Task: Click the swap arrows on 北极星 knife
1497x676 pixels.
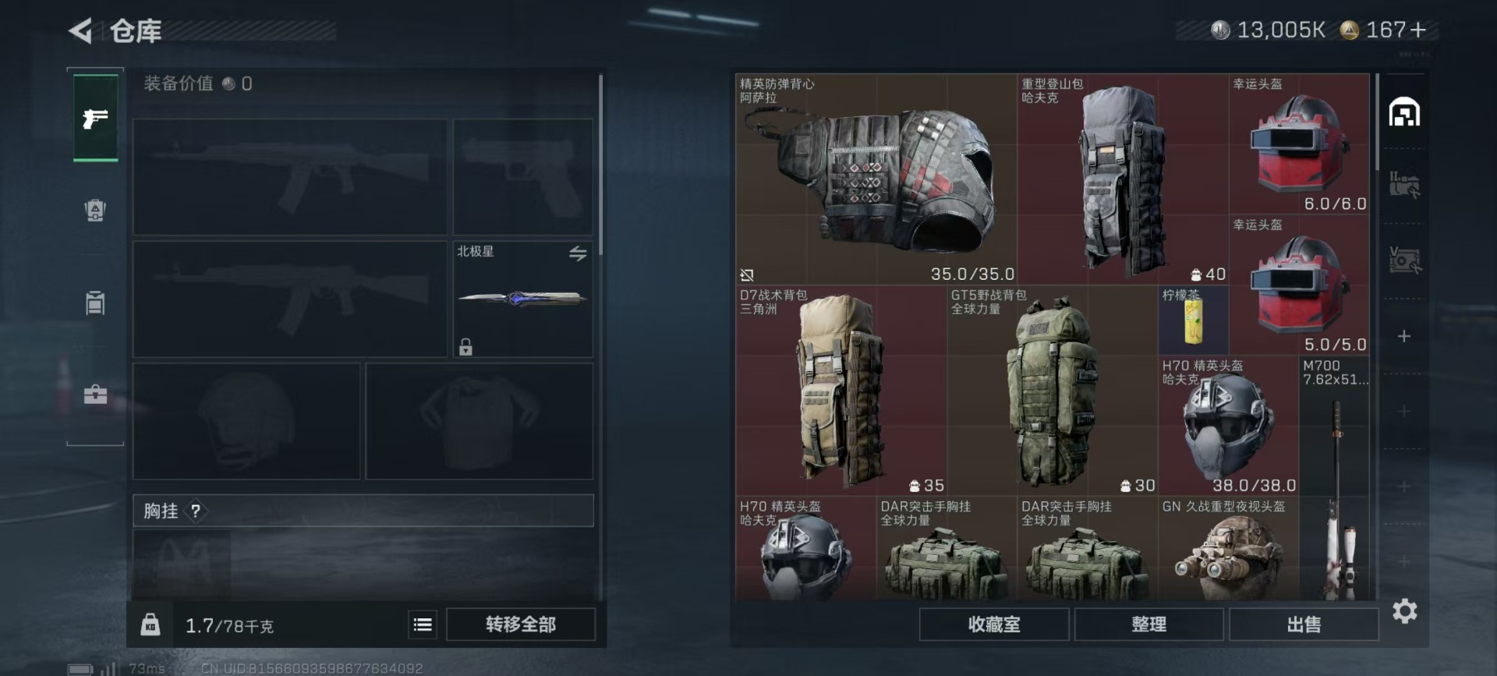Action: (578, 253)
